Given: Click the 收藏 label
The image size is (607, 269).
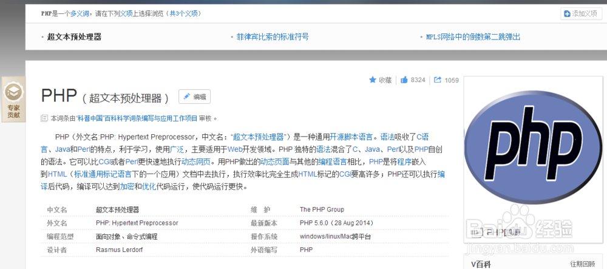Looking at the screenshot, I should 385,80.
